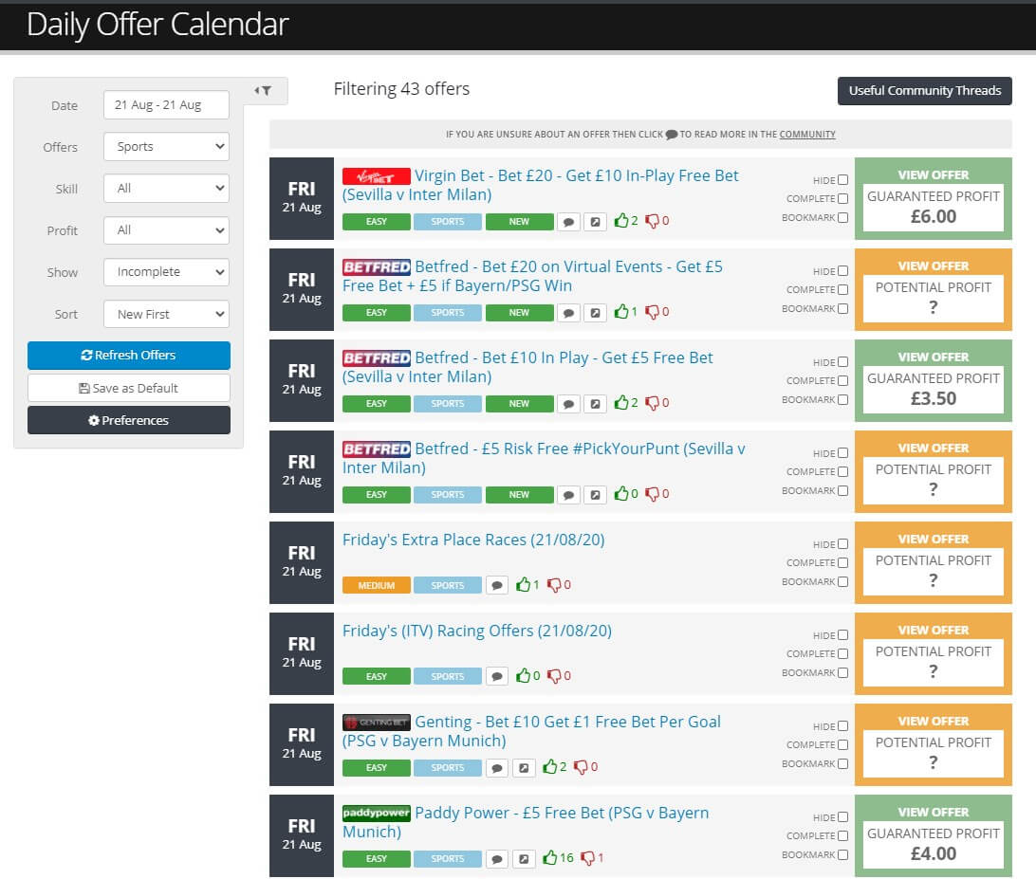Tick Hide checkbox for Virgin Bet offer
The width and height of the screenshot is (1036, 879).
[842, 180]
